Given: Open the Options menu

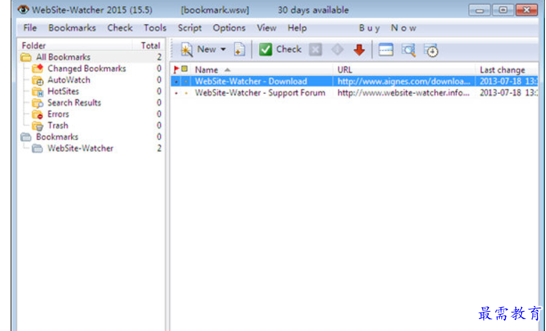Looking at the screenshot, I should point(229,28).
